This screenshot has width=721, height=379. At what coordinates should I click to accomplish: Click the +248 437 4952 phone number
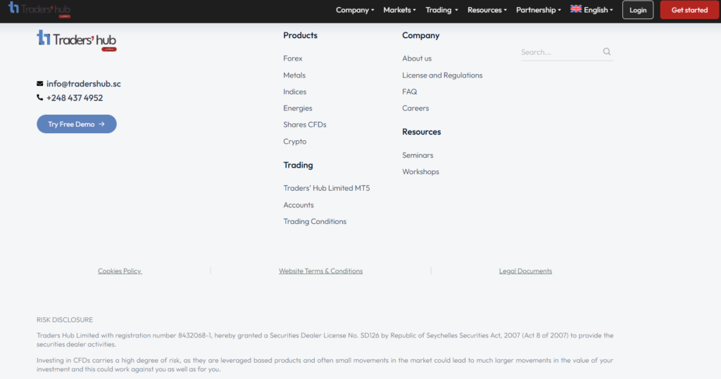[x=75, y=98]
